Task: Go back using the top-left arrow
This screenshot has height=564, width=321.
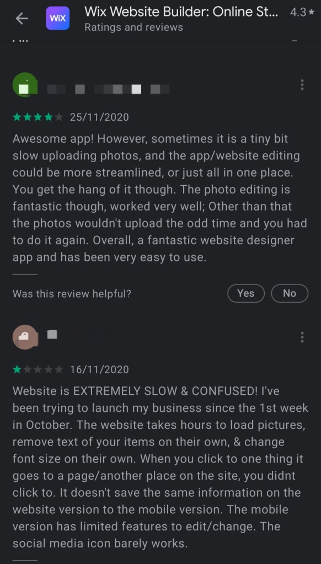Action: 22,19
